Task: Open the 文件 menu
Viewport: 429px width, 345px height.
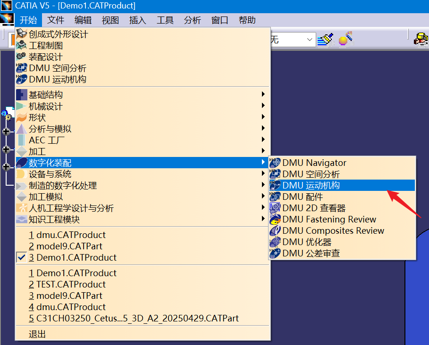Action: [x=56, y=20]
